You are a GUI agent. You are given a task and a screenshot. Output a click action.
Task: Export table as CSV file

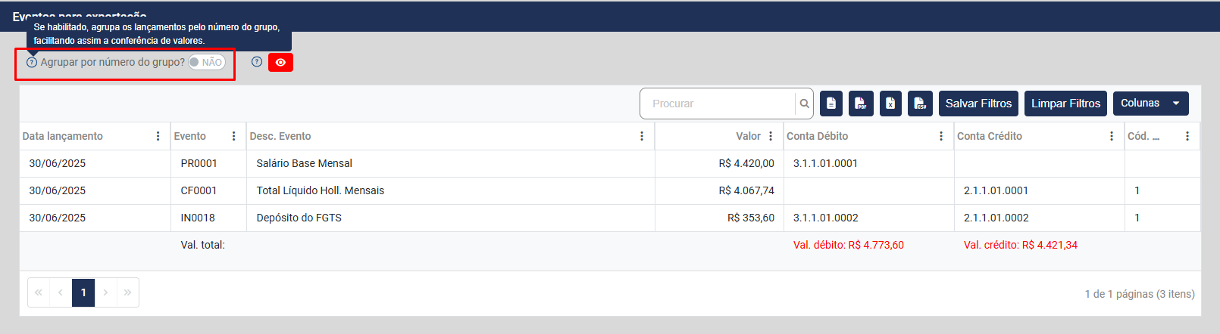click(920, 104)
